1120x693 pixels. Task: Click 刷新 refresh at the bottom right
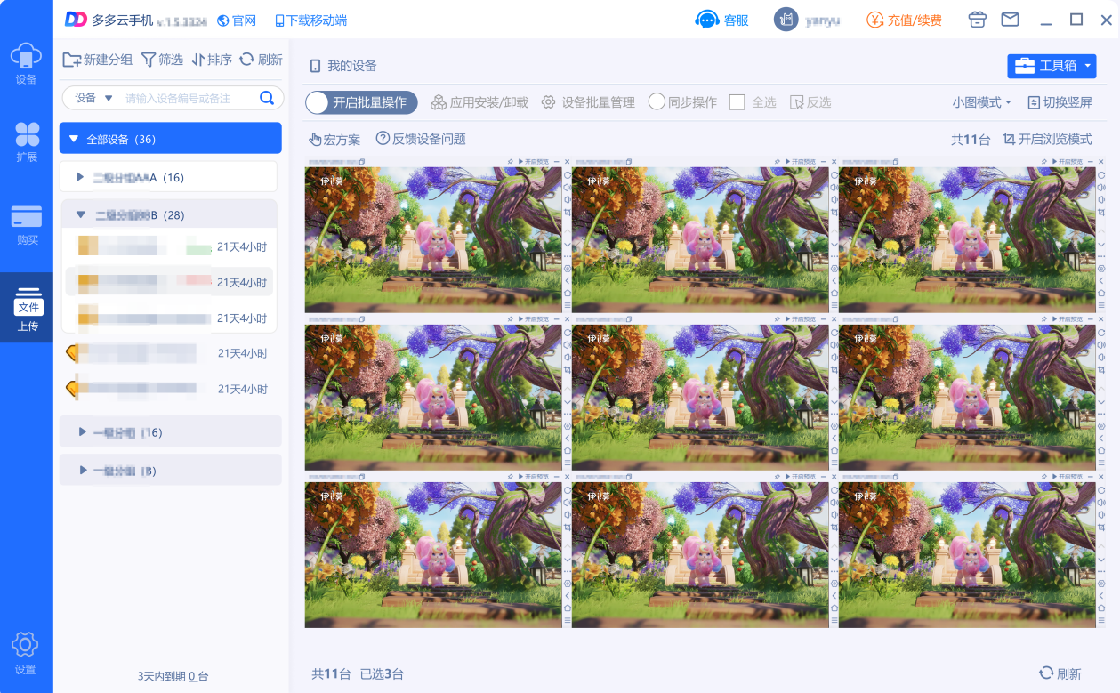click(x=1060, y=673)
